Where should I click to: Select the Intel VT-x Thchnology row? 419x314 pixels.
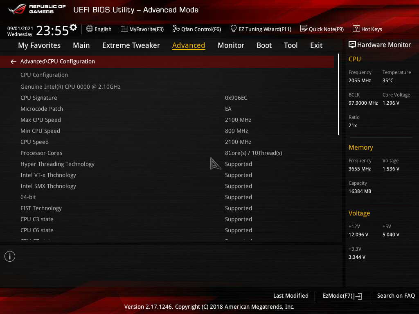click(x=167, y=175)
